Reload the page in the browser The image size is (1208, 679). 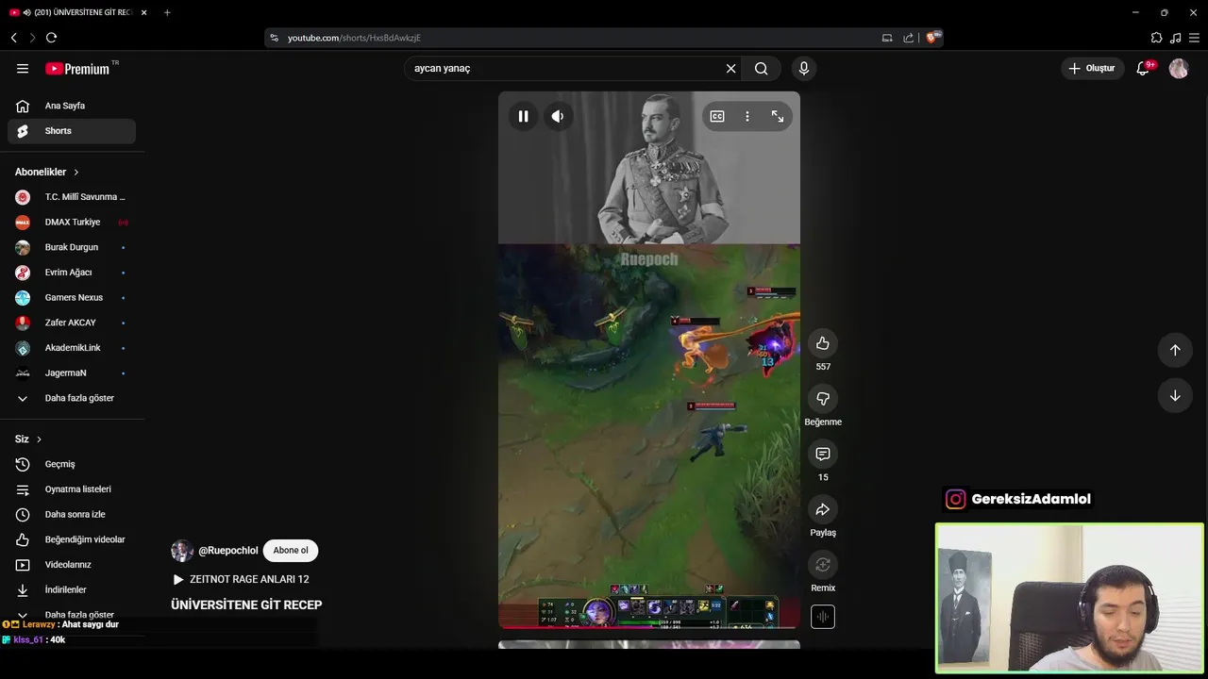51,38
